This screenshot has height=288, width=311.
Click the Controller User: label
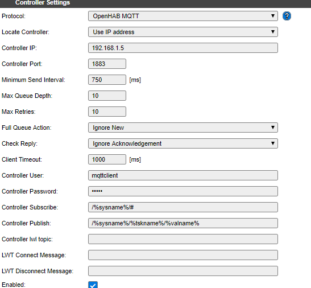point(23,175)
